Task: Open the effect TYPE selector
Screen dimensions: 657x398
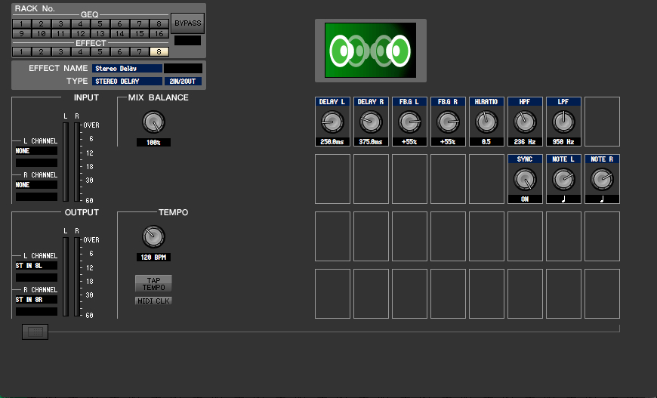Action: point(127,81)
